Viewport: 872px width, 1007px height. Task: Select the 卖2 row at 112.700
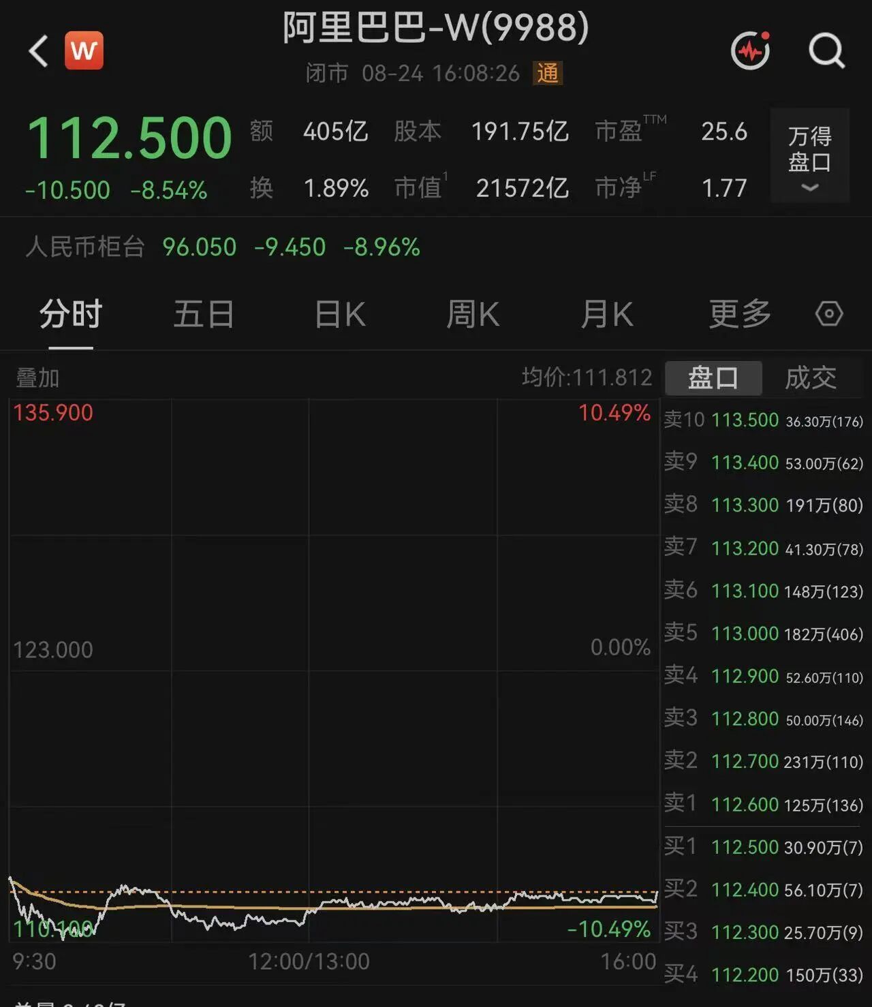764,761
